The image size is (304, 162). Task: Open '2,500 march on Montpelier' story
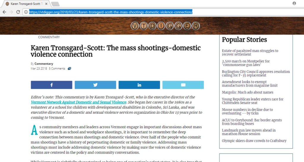pyautogui.click(x=246, y=63)
